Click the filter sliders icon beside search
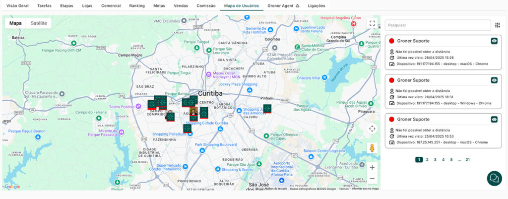This screenshot has width=508, height=199. tap(497, 25)
